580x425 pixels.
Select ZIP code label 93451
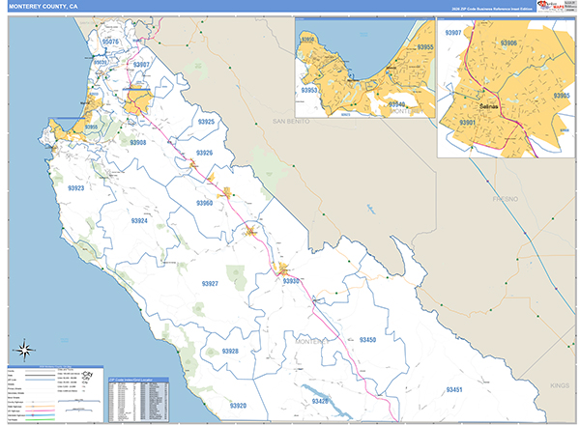pos(454,389)
